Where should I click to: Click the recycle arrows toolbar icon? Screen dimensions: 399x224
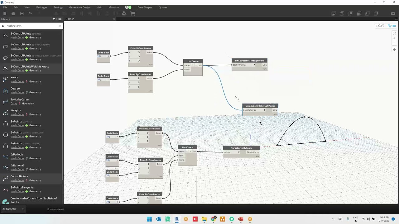124,13
